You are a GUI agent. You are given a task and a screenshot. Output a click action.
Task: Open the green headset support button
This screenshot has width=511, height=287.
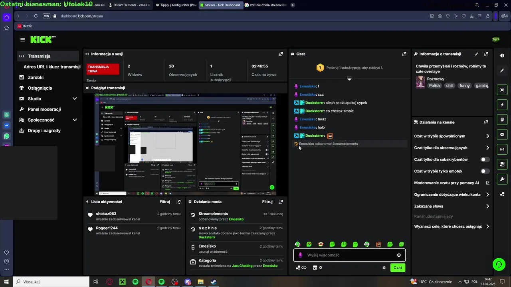pos(499,264)
